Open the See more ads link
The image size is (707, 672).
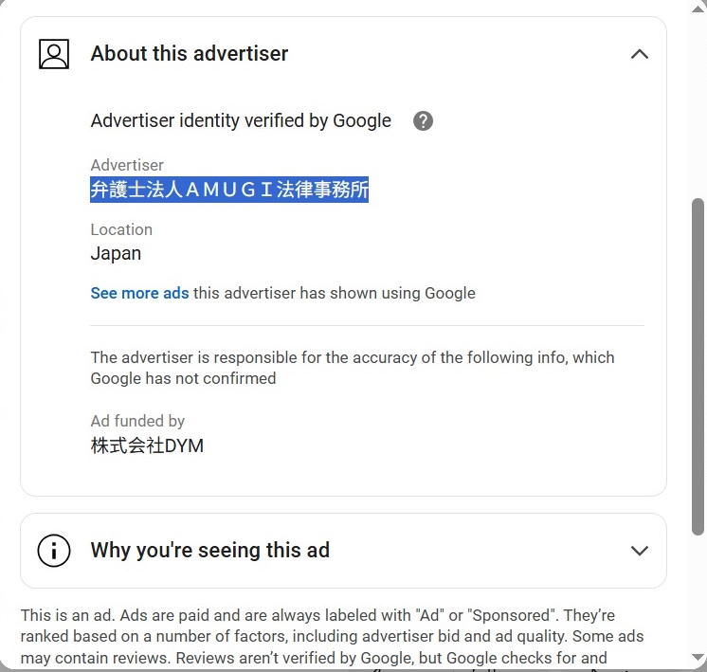(x=139, y=293)
